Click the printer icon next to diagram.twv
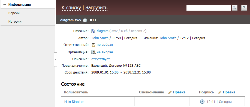 pos(85,20)
